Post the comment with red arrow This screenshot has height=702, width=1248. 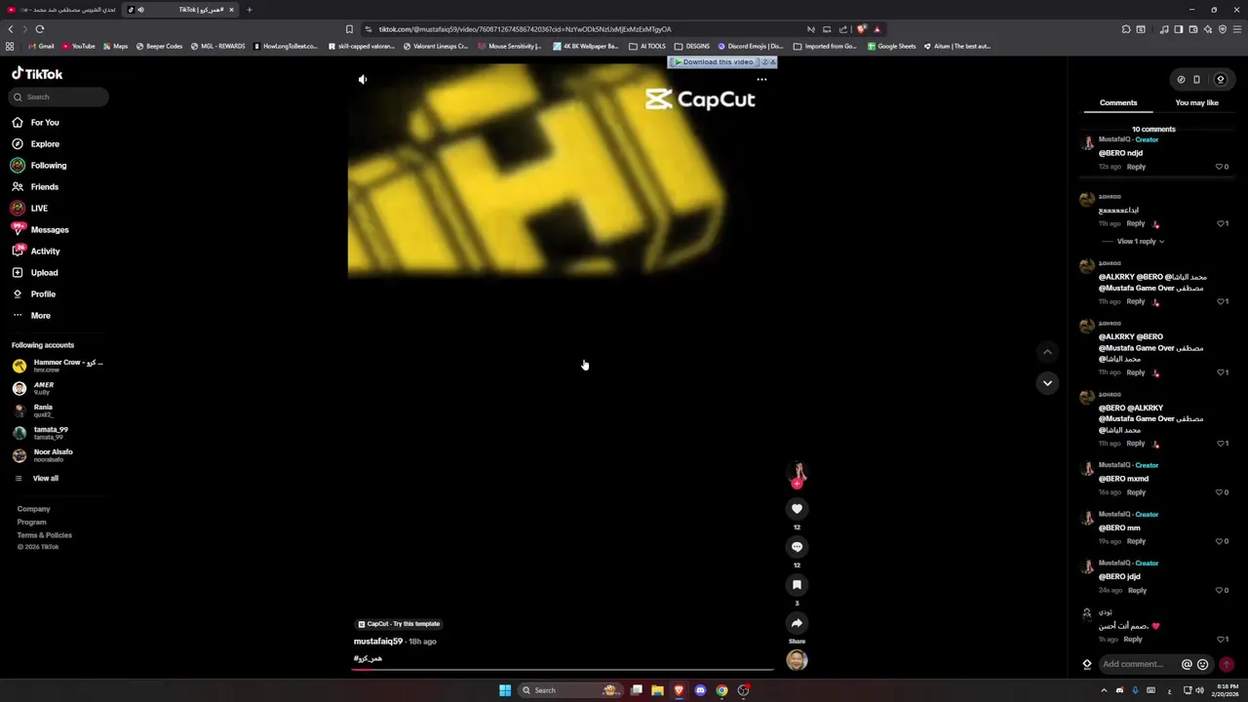coord(1227,665)
